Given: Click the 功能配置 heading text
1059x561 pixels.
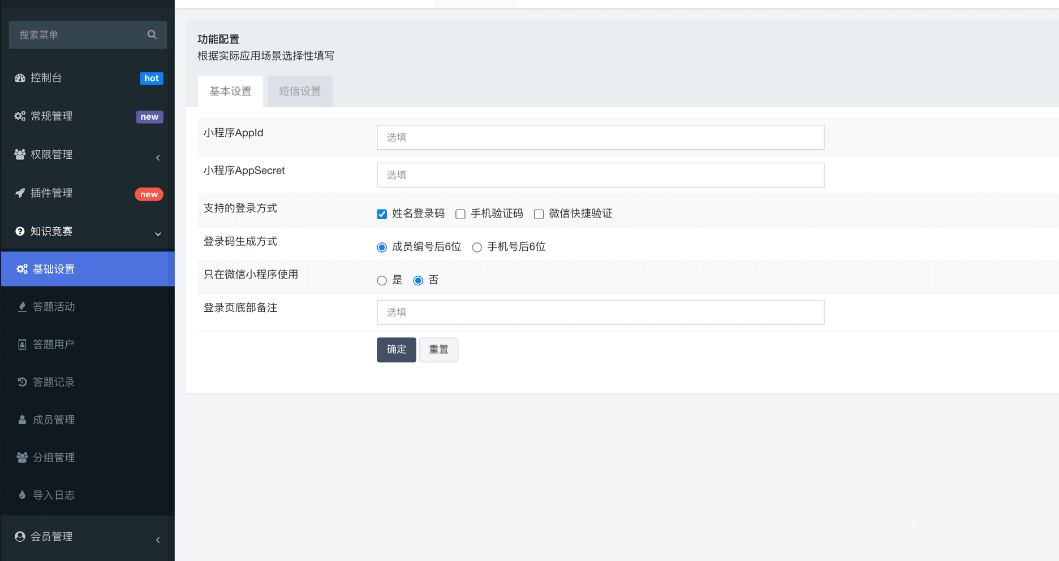Looking at the screenshot, I should pyautogui.click(x=218, y=40).
